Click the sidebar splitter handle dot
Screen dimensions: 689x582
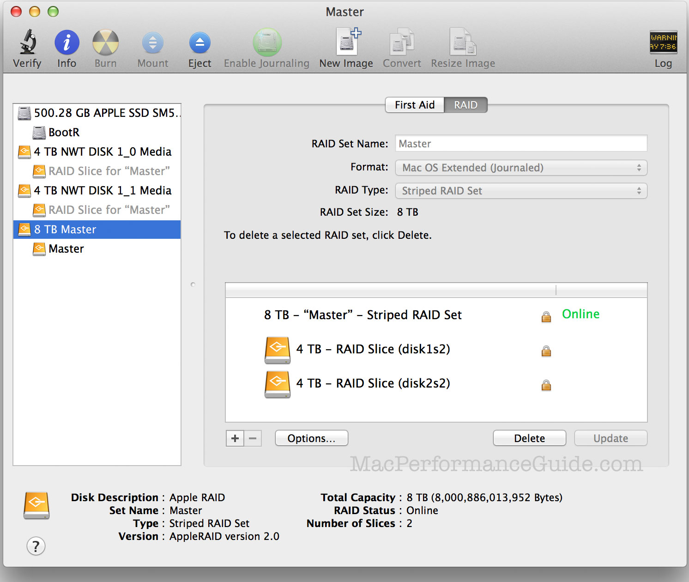(193, 285)
